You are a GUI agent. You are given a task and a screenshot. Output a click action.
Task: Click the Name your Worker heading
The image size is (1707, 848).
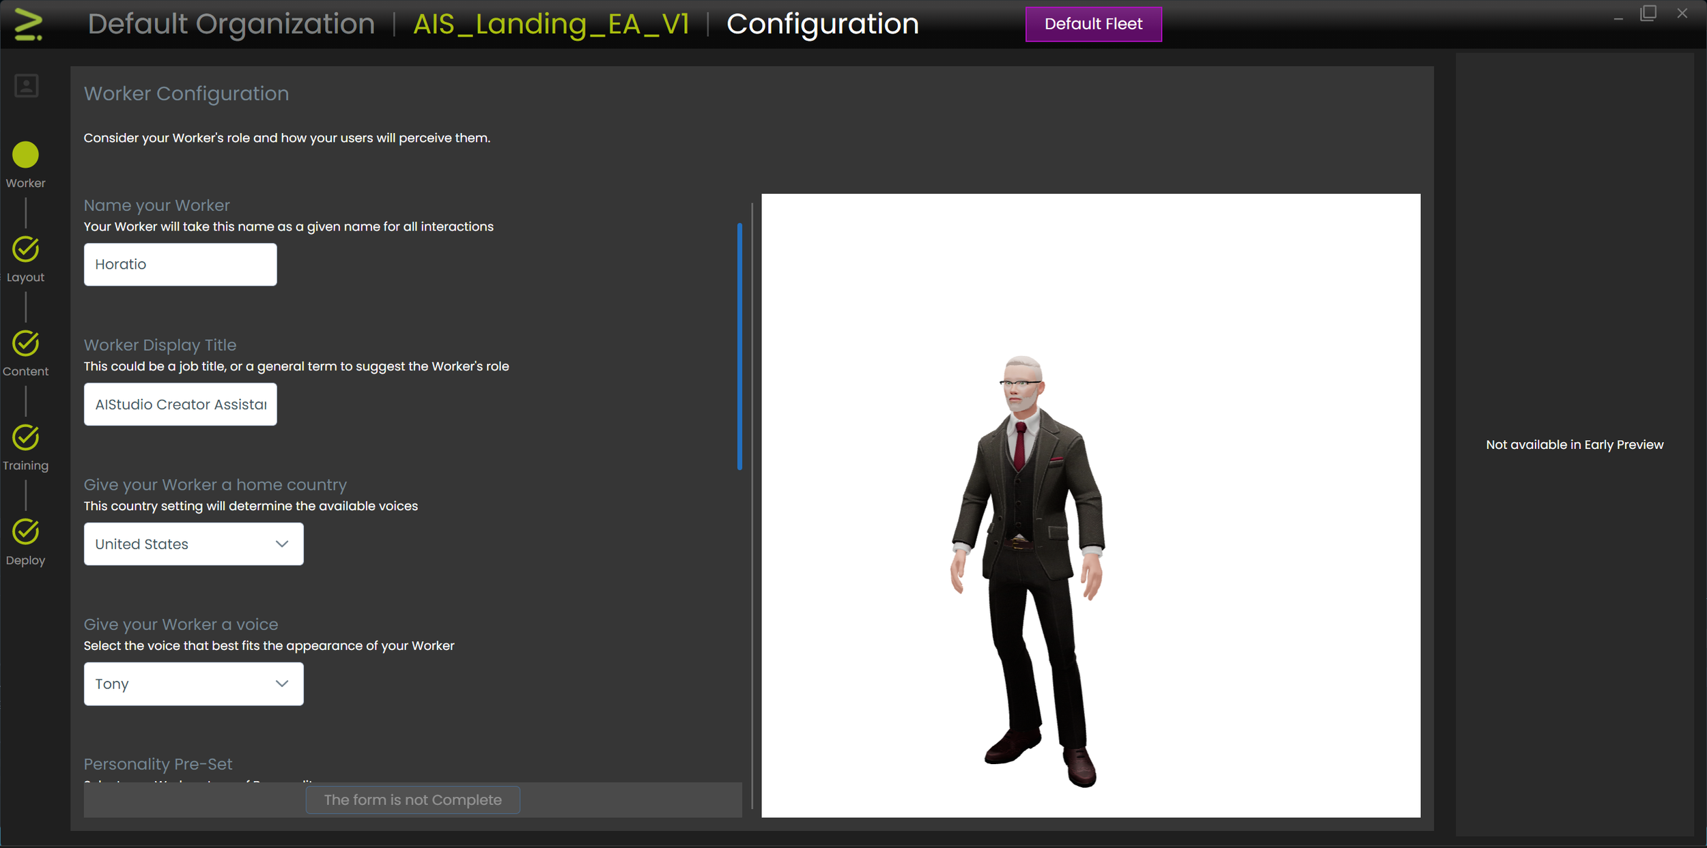click(156, 205)
